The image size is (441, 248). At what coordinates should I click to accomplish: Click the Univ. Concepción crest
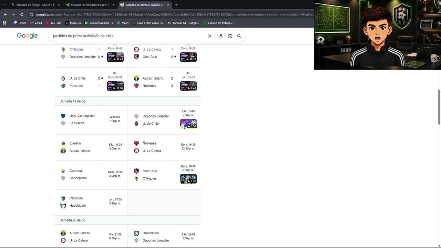click(63, 116)
